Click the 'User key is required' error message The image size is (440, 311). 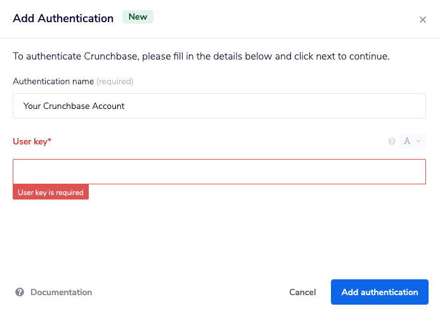(51, 193)
